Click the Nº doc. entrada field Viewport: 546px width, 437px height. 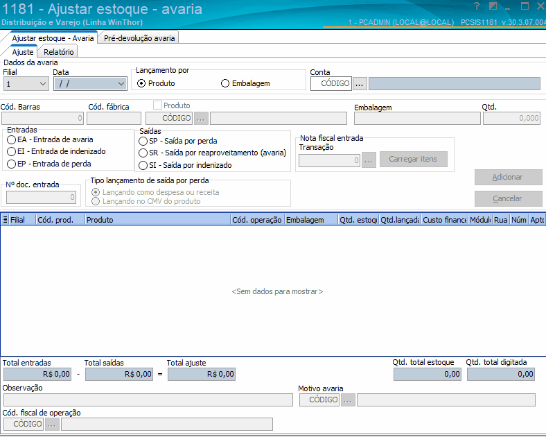click(41, 197)
